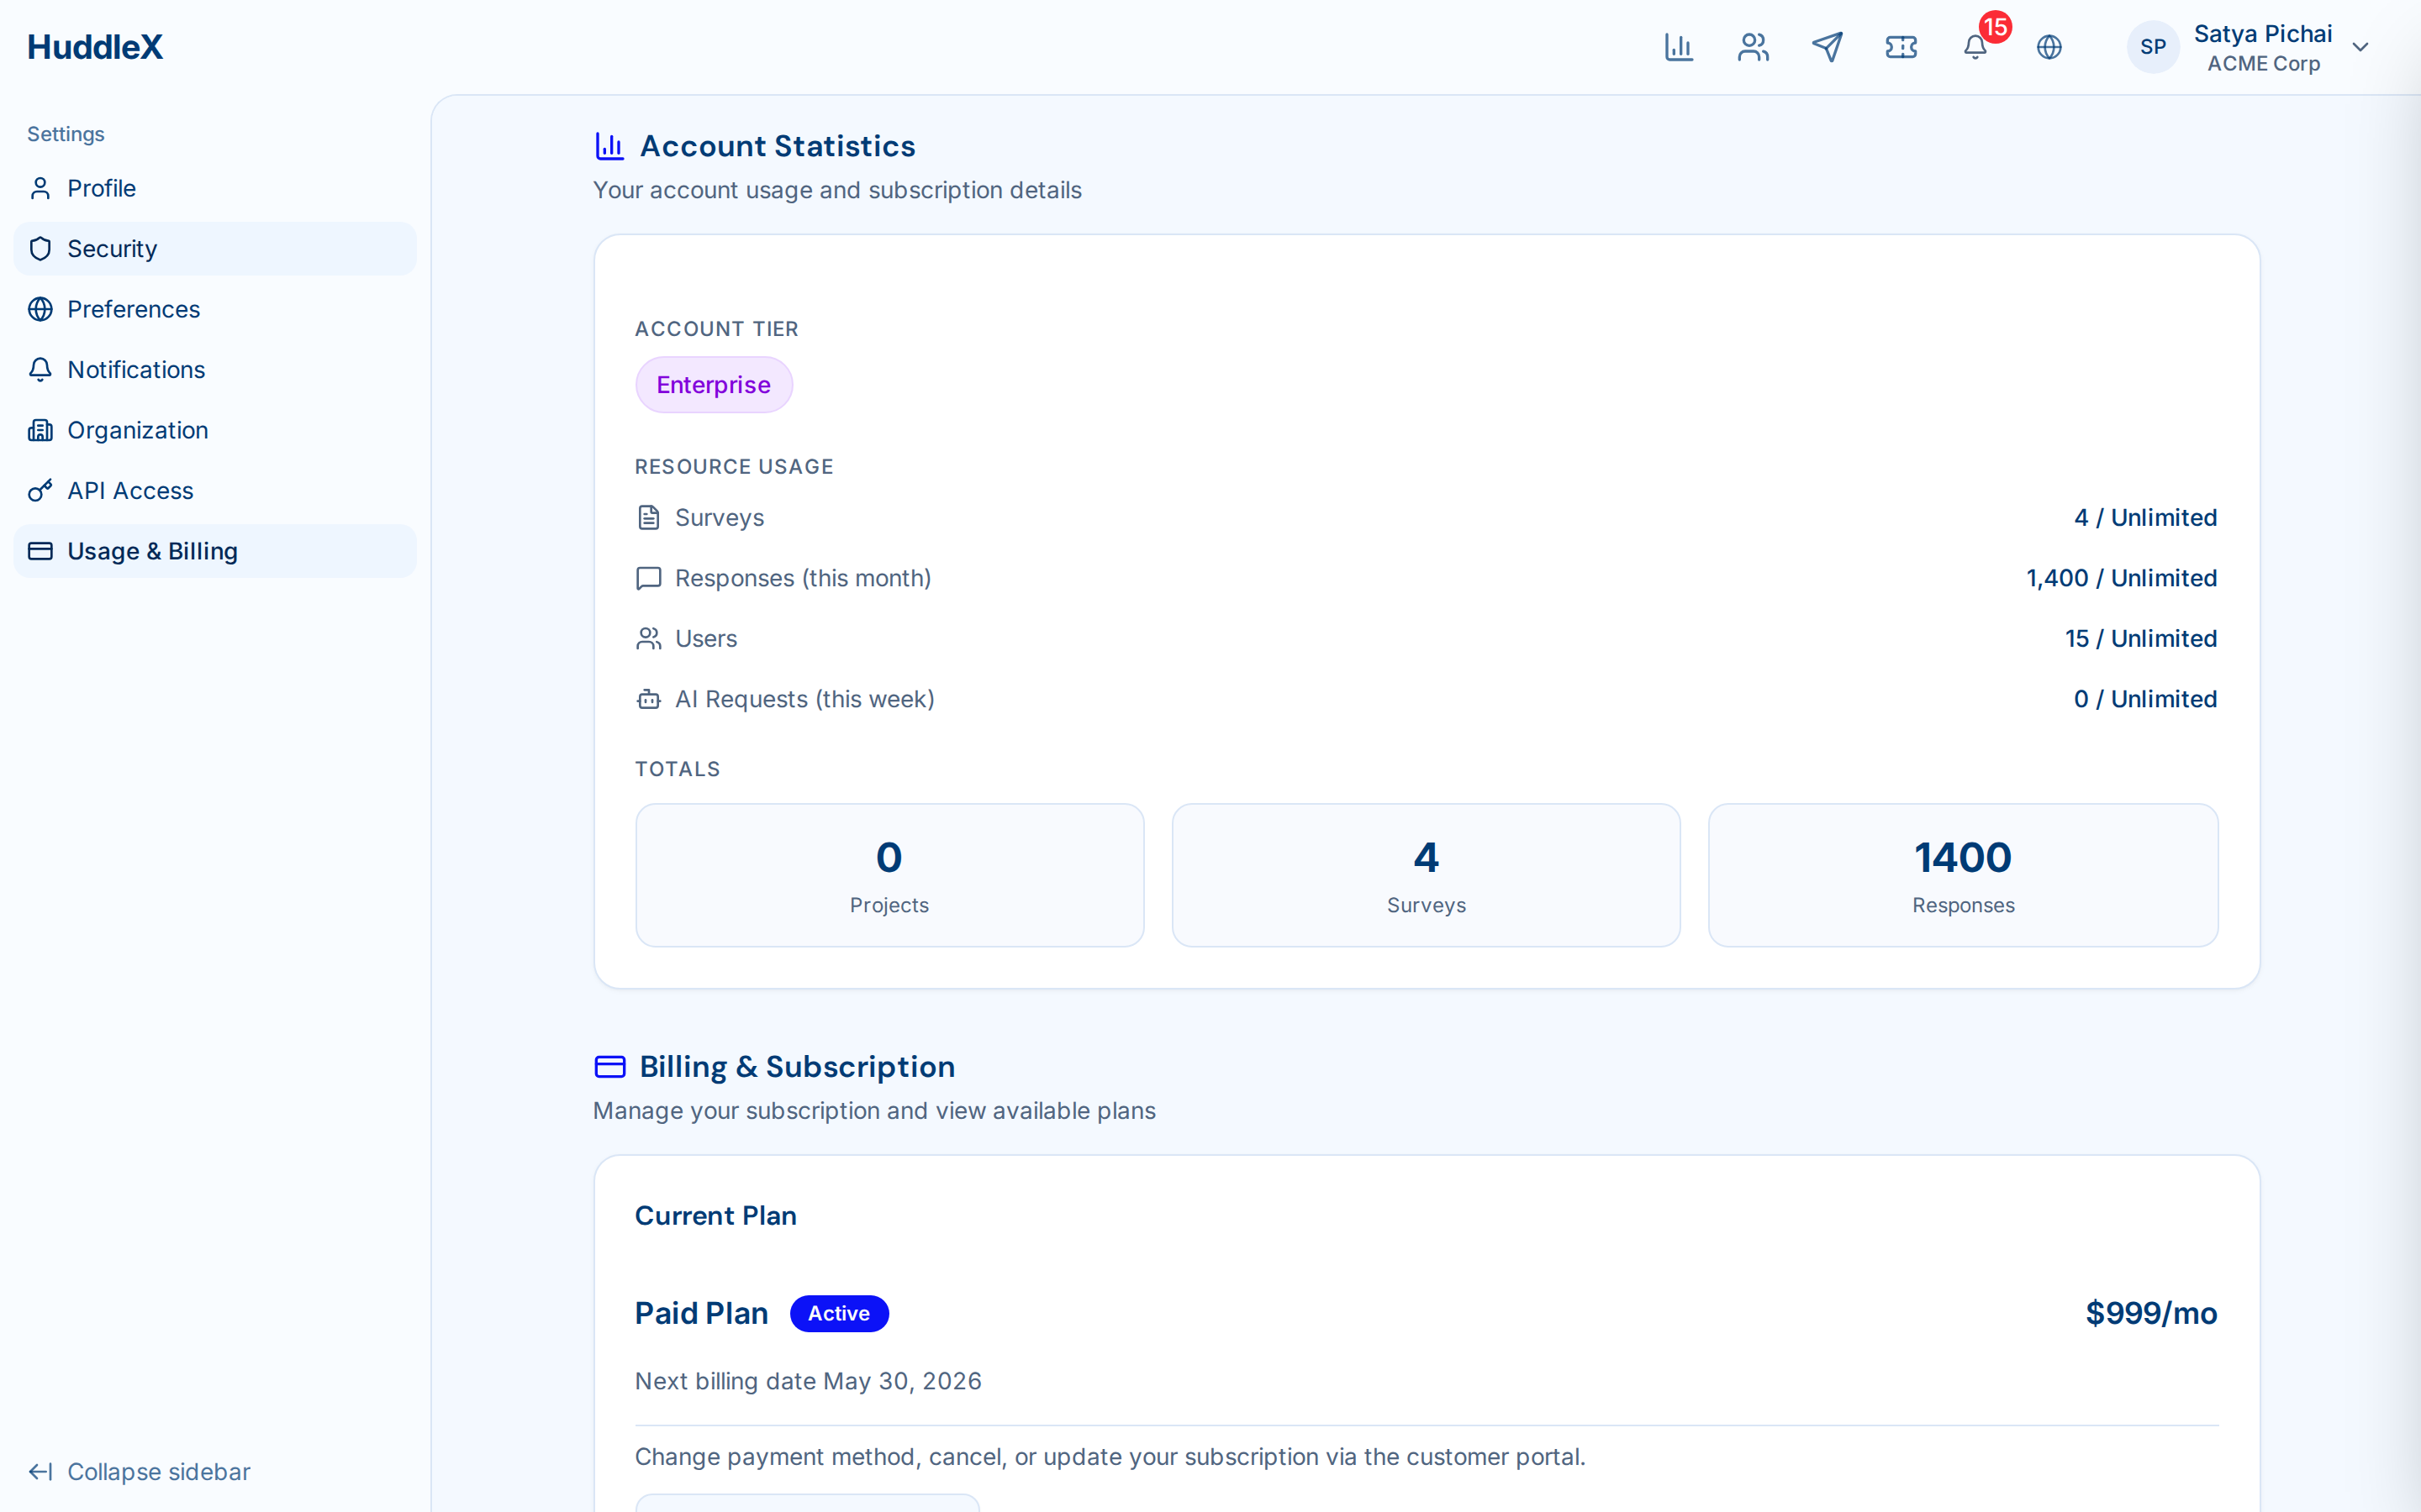This screenshot has width=2421, height=1512.
Task: Open Preferences settings
Action: 215,309
